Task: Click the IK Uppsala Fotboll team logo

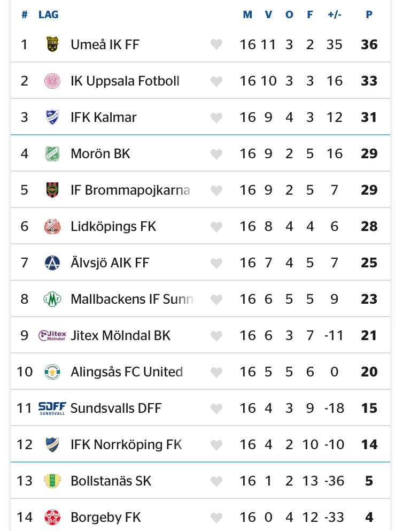Action: [x=52, y=81]
